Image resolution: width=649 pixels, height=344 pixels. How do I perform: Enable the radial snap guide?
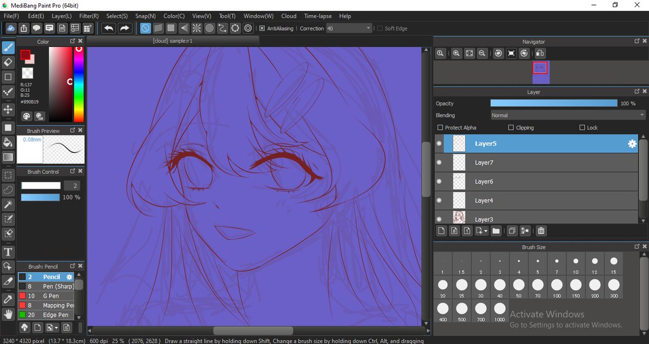(196, 28)
